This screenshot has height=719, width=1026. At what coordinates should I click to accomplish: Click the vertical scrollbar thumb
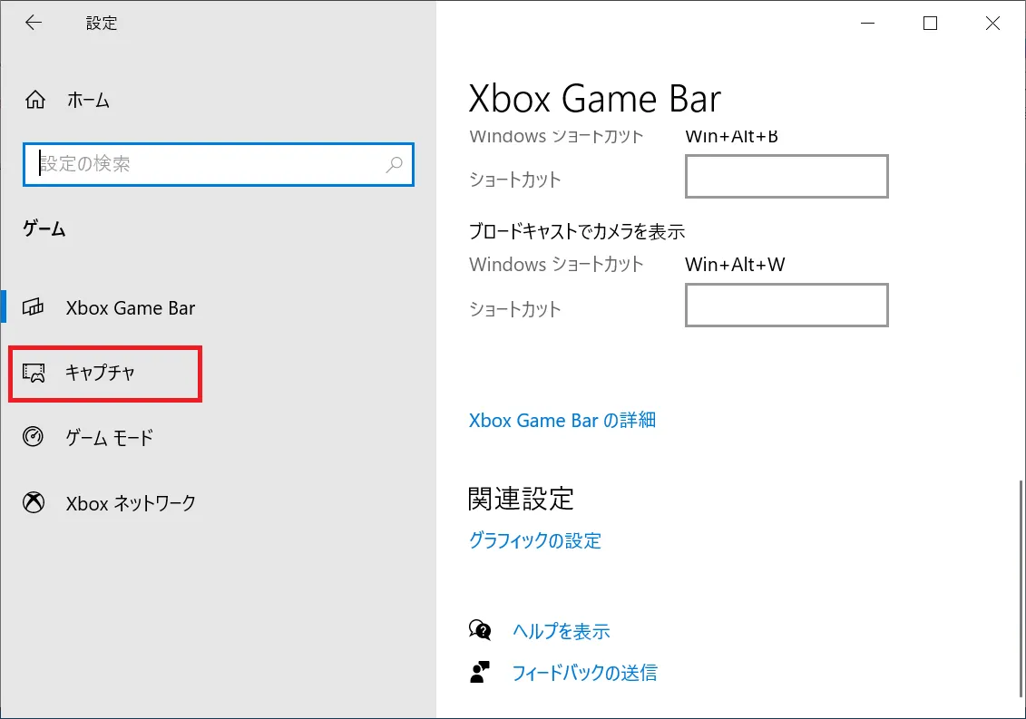(1020, 588)
